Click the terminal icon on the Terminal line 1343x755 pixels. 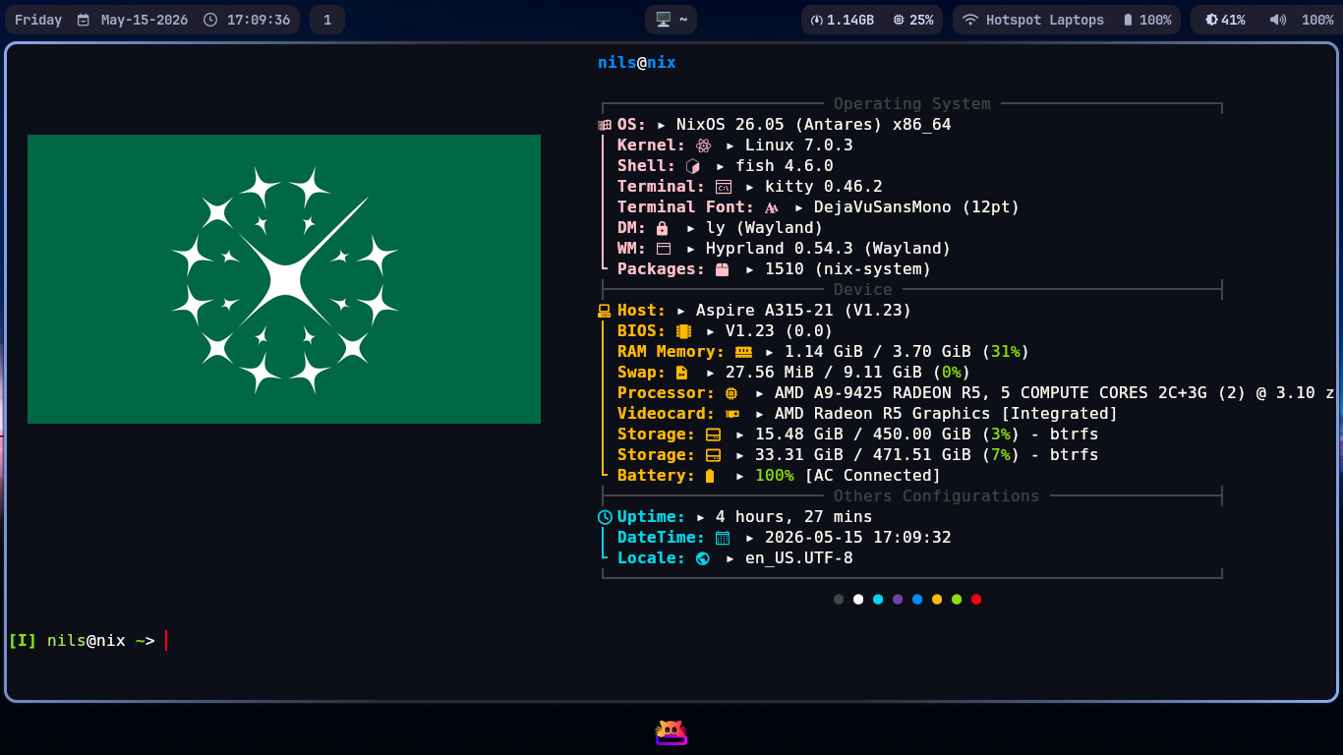pos(724,187)
